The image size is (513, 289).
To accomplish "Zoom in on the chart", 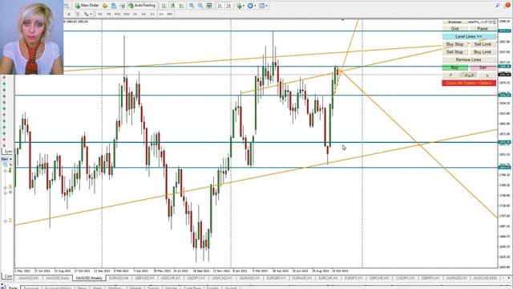I will [x=192, y=6].
